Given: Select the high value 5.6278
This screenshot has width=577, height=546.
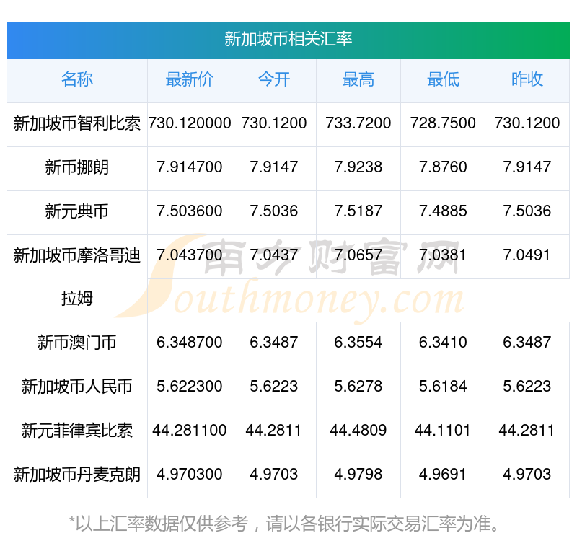Looking at the screenshot, I should click(358, 387).
